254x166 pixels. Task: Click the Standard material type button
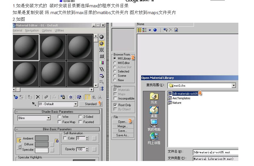coord(91,104)
